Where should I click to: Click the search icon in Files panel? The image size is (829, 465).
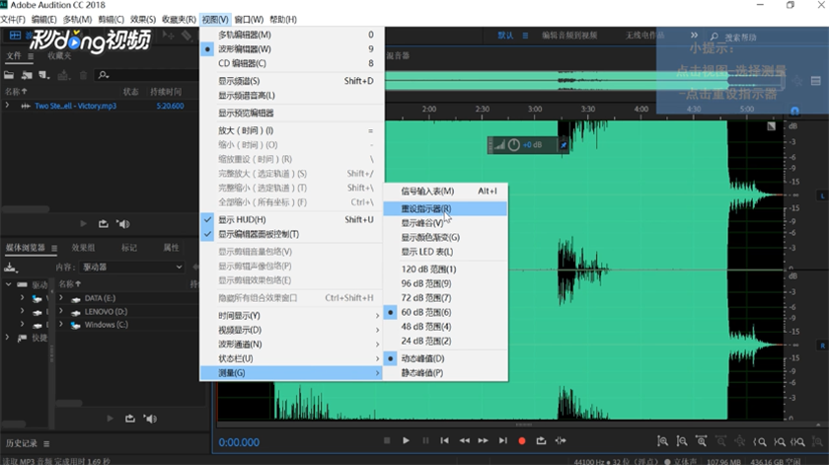coord(103,75)
